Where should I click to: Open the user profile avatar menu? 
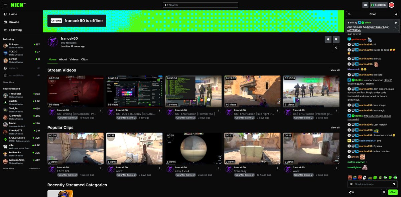click(392, 5)
